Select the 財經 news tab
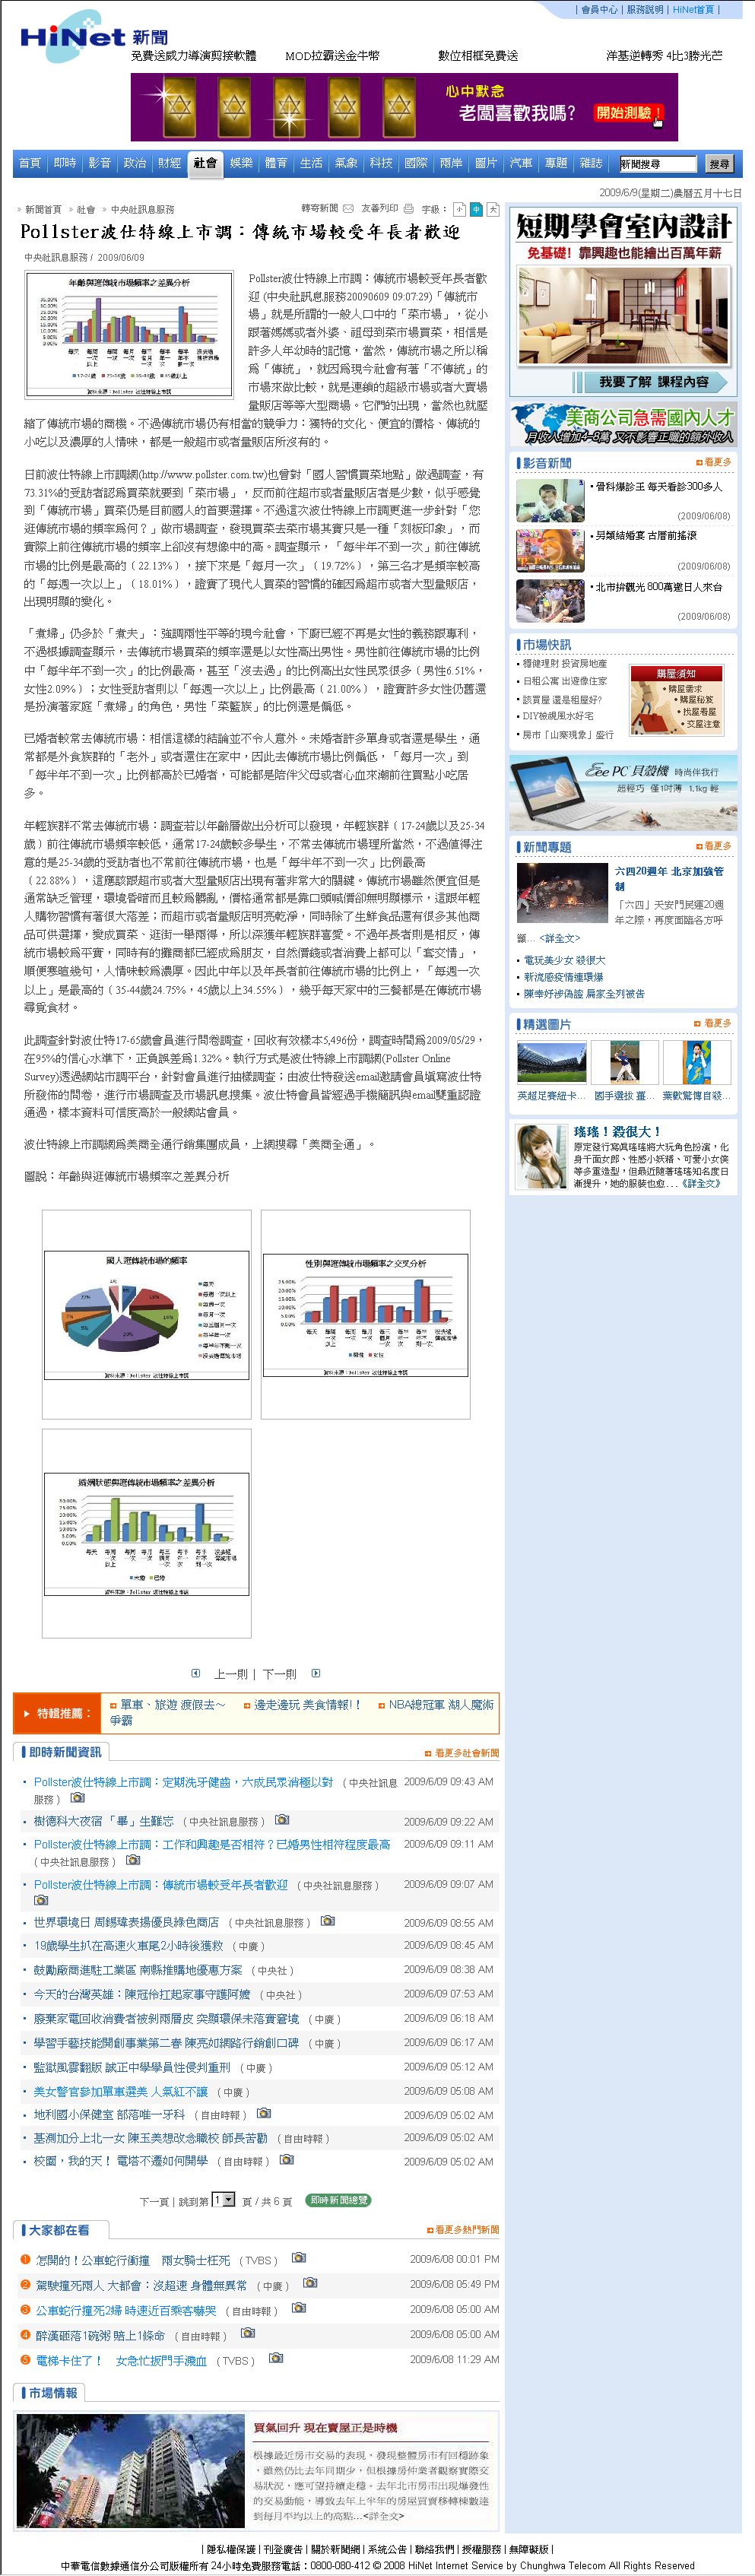The height and width of the screenshot is (2576, 755). pyautogui.click(x=170, y=163)
